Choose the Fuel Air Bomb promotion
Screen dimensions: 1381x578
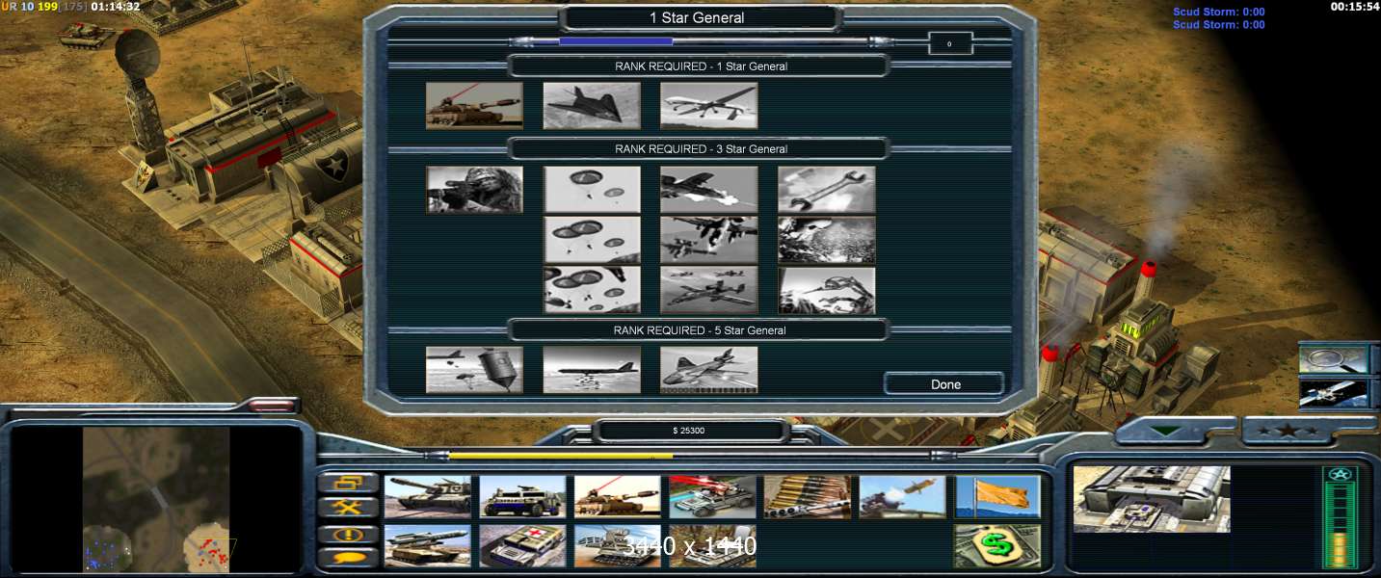(x=474, y=370)
